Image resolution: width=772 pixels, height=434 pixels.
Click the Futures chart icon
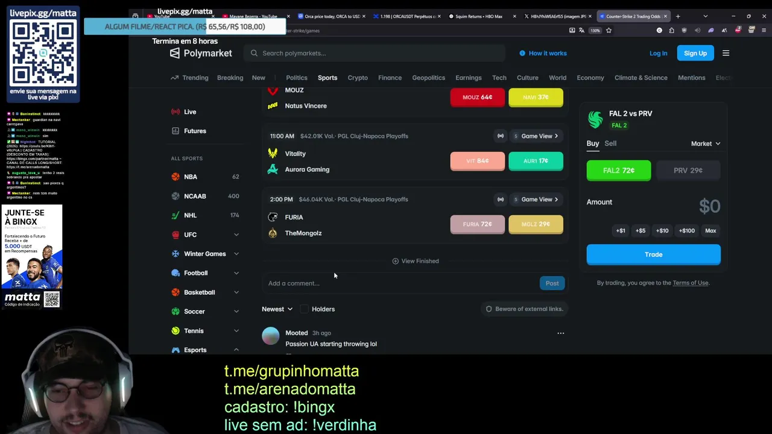[176, 131]
